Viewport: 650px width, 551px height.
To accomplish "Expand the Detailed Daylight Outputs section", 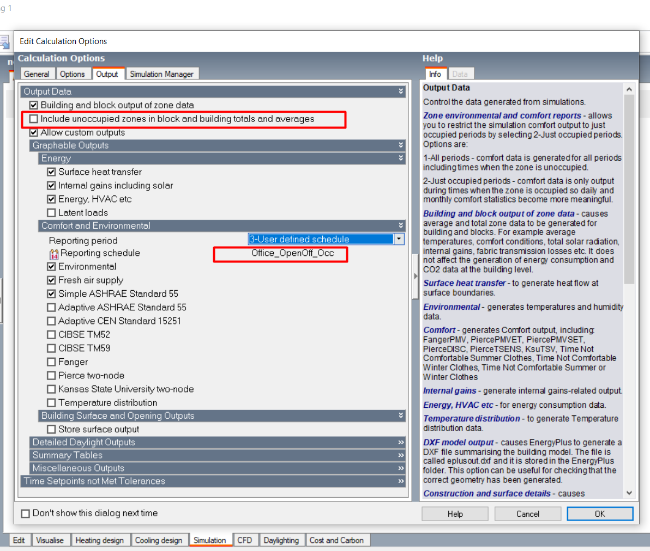I will (400, 442).
